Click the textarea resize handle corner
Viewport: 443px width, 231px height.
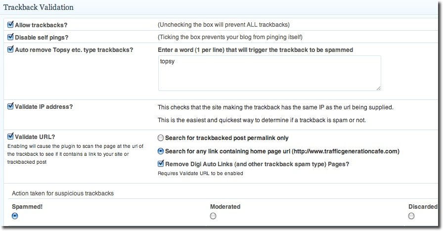coord(378,88)
